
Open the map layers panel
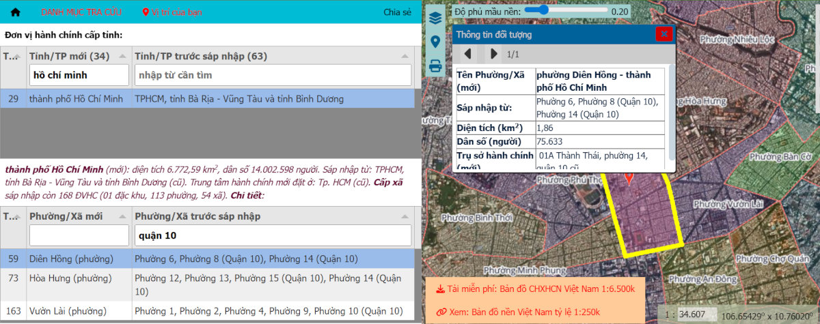point(435,18)
